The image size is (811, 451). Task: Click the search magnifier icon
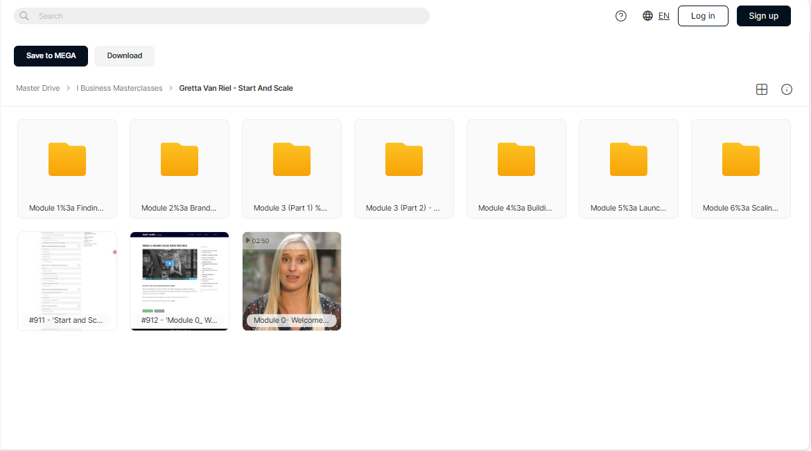click(x=24, y=16)
